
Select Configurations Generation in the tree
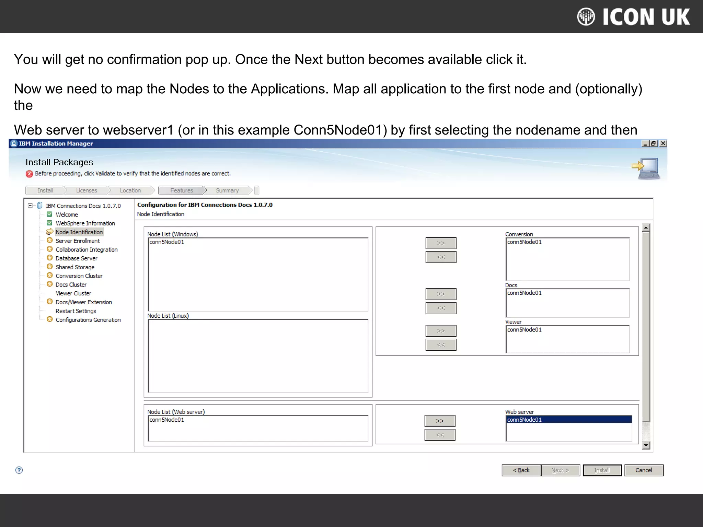point(88,320)
